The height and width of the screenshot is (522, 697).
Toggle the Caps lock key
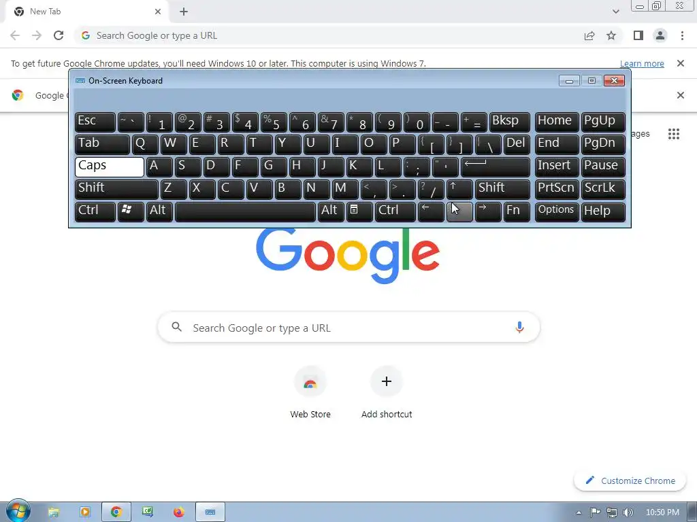tap(110, 167)
